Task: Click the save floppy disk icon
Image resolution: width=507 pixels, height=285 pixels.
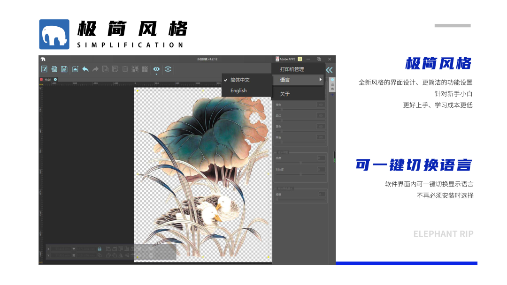Action: point(64,69)
